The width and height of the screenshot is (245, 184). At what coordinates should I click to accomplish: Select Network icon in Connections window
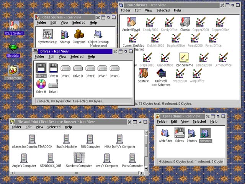click(205, 133)
